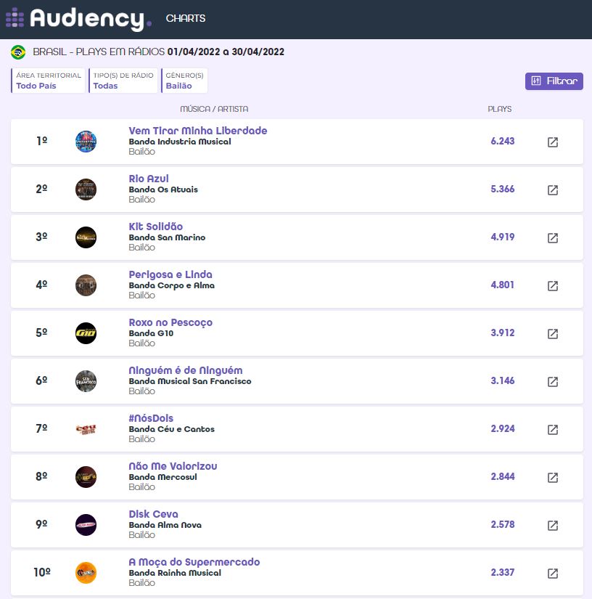The image size is (592, 599).
Task: Go to the Charts menu item
Action: (186, 19)
